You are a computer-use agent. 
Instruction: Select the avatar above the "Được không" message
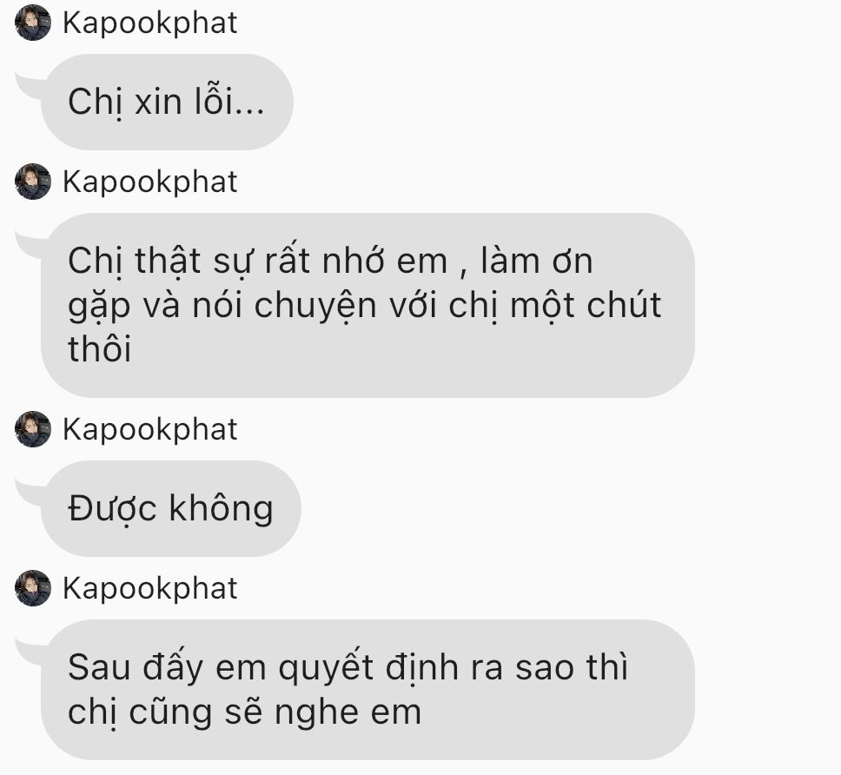(x=33, y=429)
